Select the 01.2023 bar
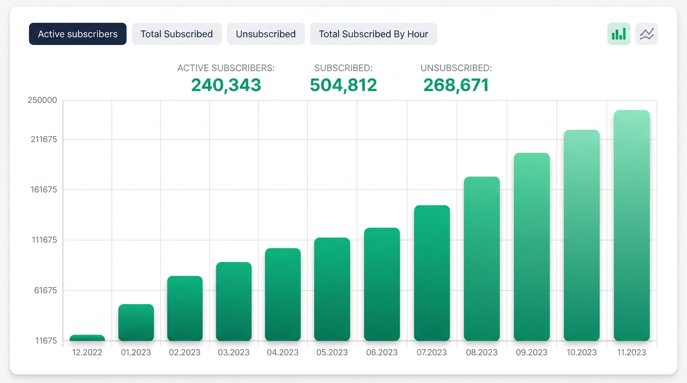The width and height of the screenshot is (687, 383). click(136, 323)
